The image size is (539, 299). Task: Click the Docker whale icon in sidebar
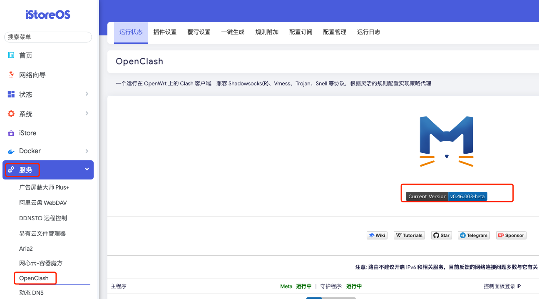point(11,151)
